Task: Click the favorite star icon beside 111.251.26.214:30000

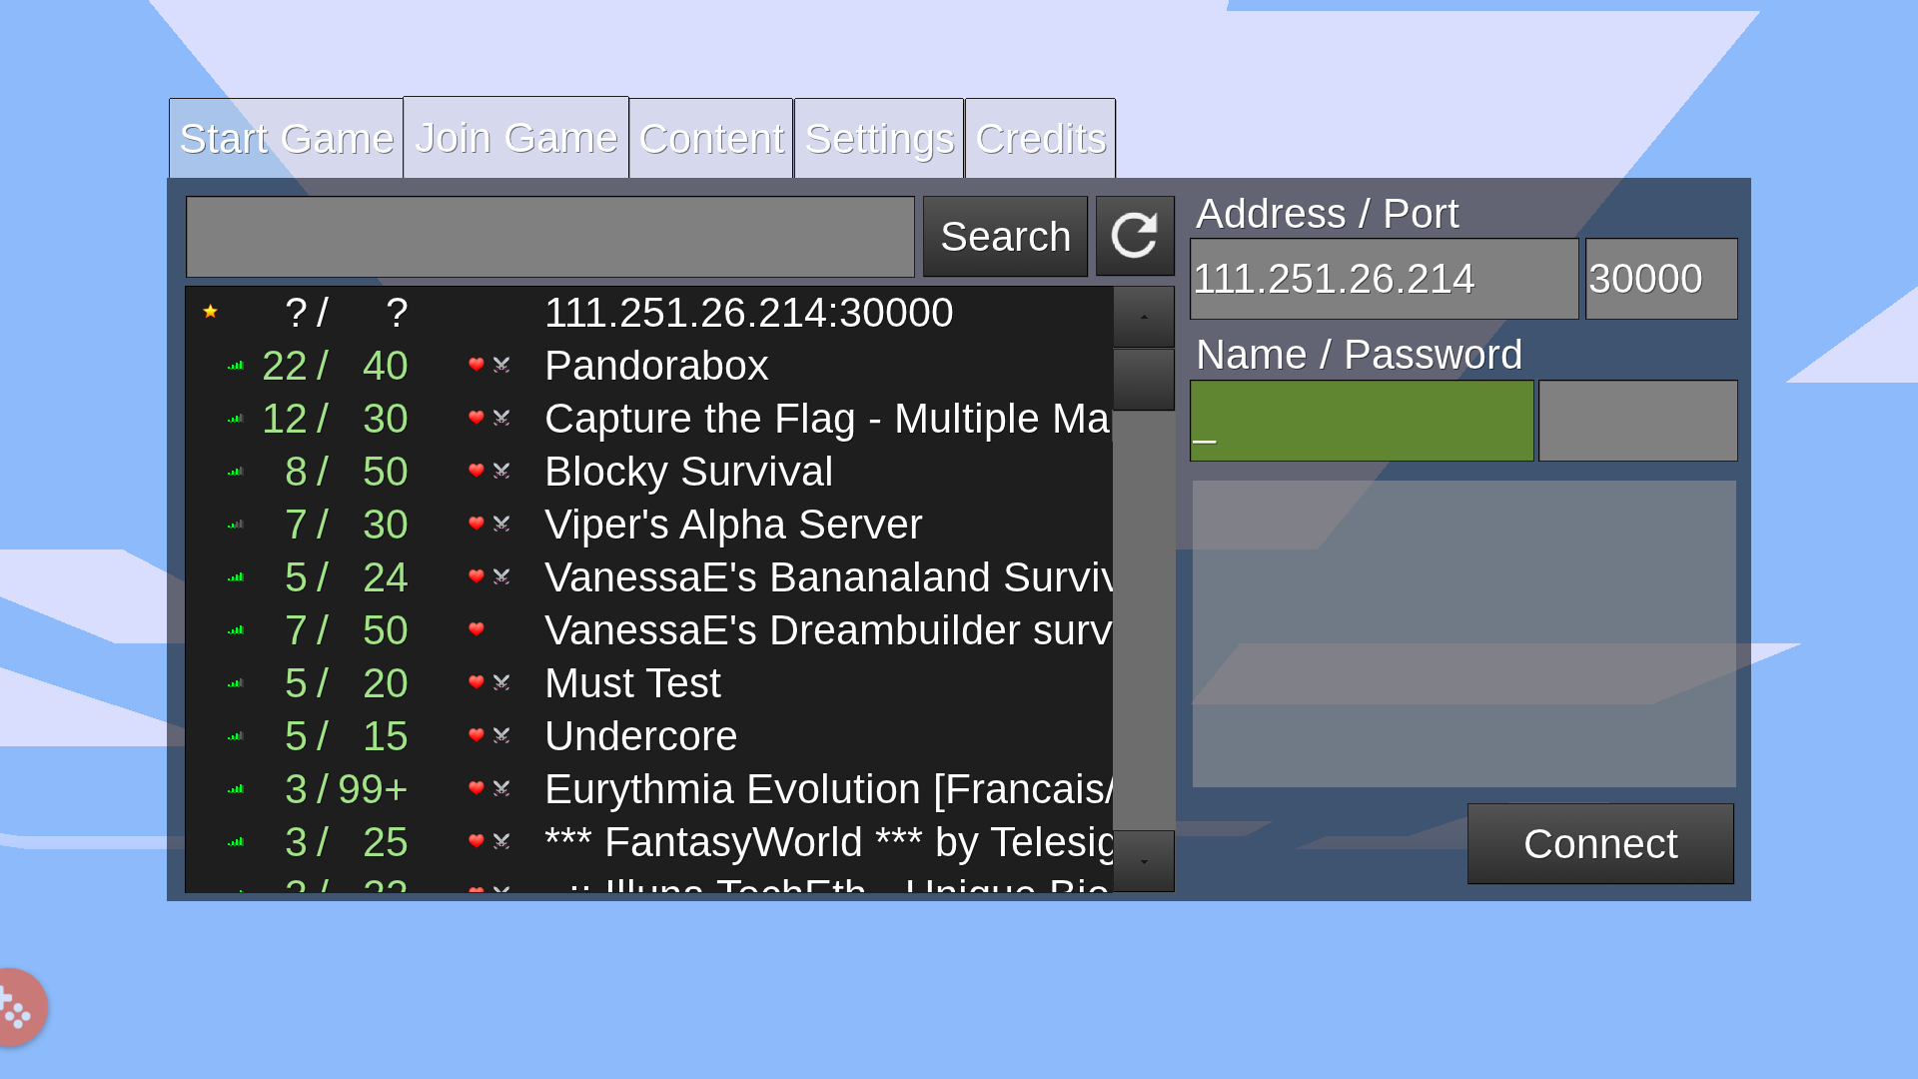Action: coord(210,312)
